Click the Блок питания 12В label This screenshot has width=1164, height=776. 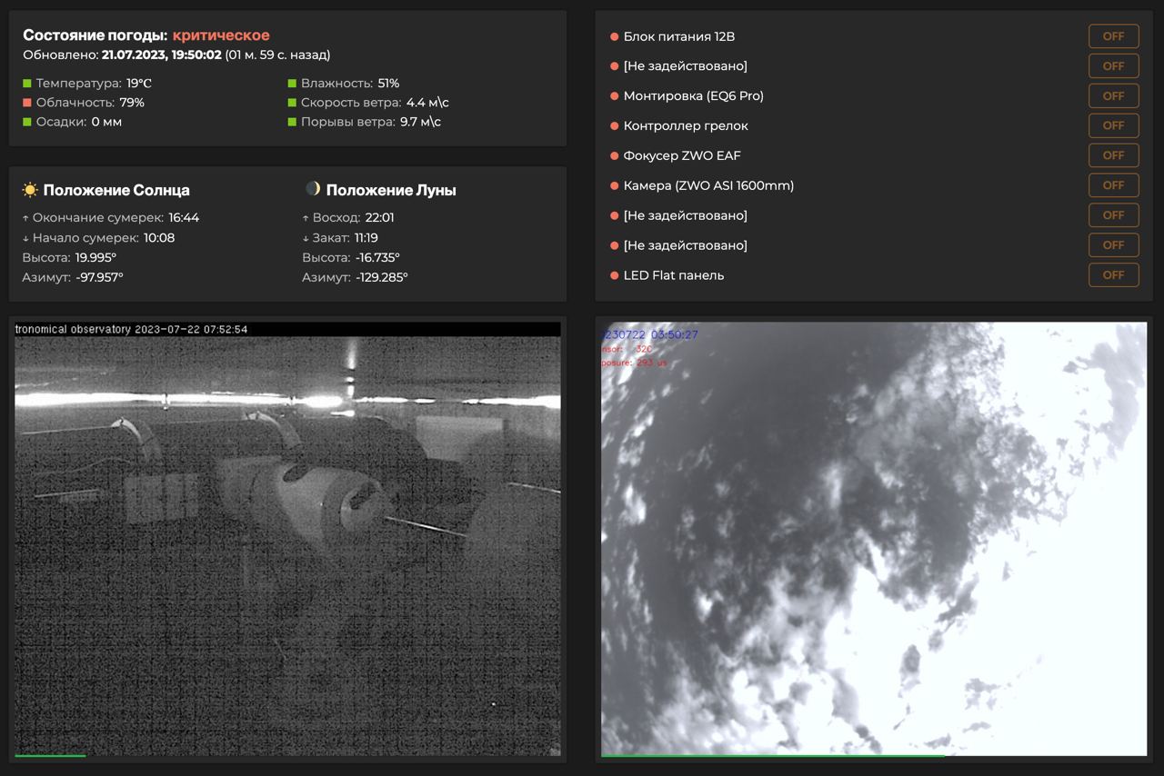679,36
